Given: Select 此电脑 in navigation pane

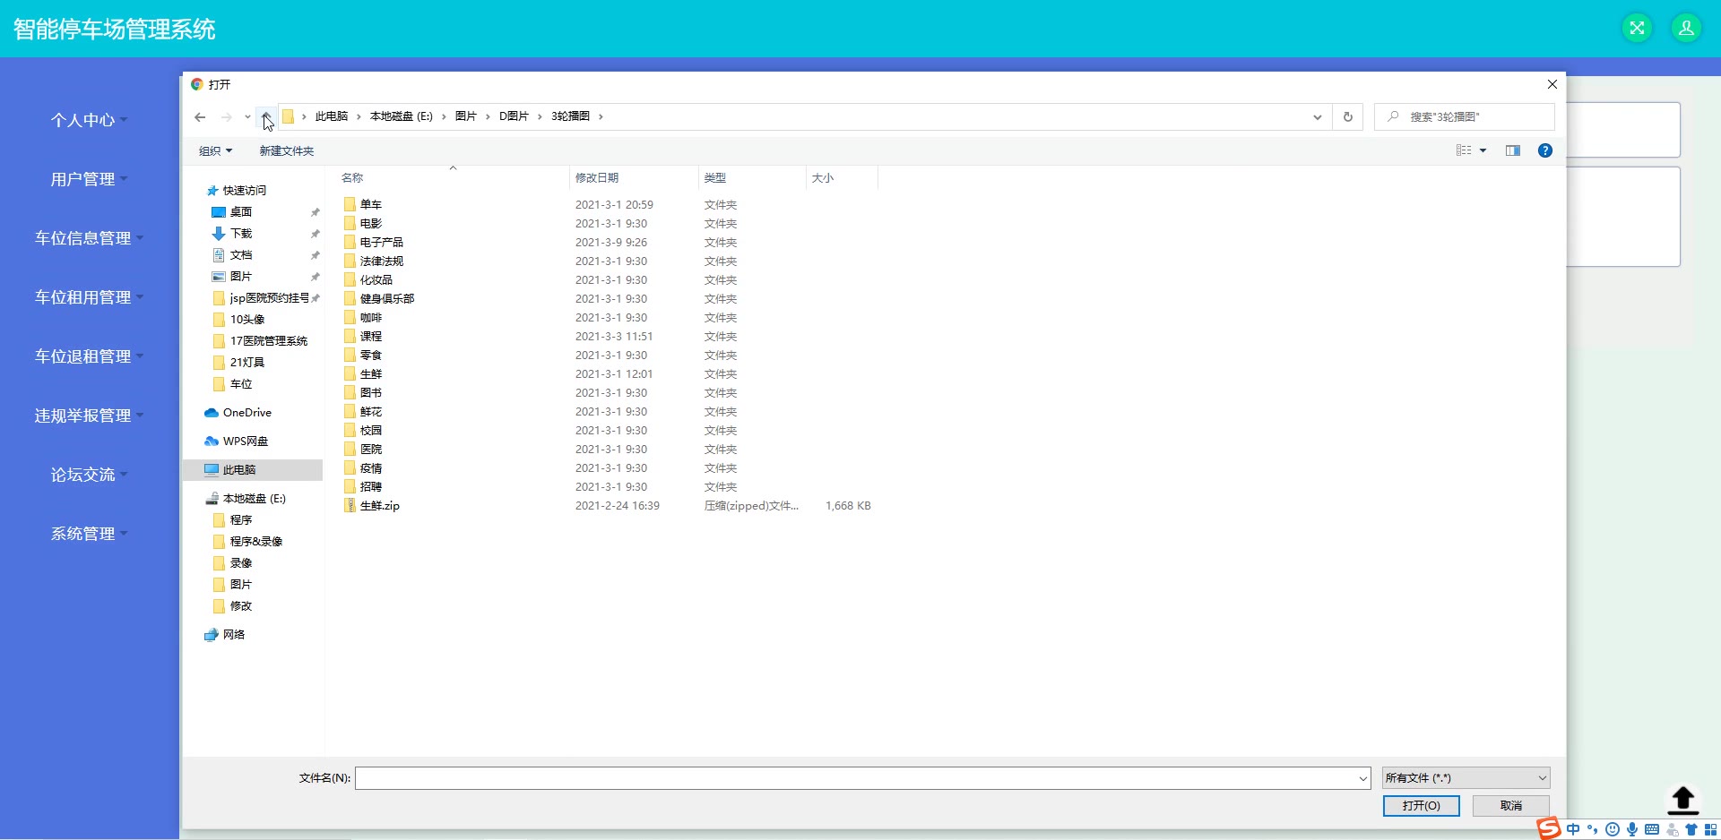Looking at the screenshot, I should 239,469.
